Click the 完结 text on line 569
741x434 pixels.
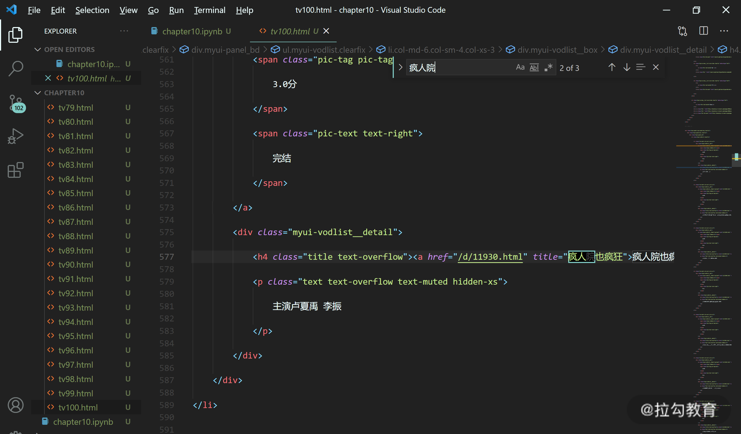[281, 158]
